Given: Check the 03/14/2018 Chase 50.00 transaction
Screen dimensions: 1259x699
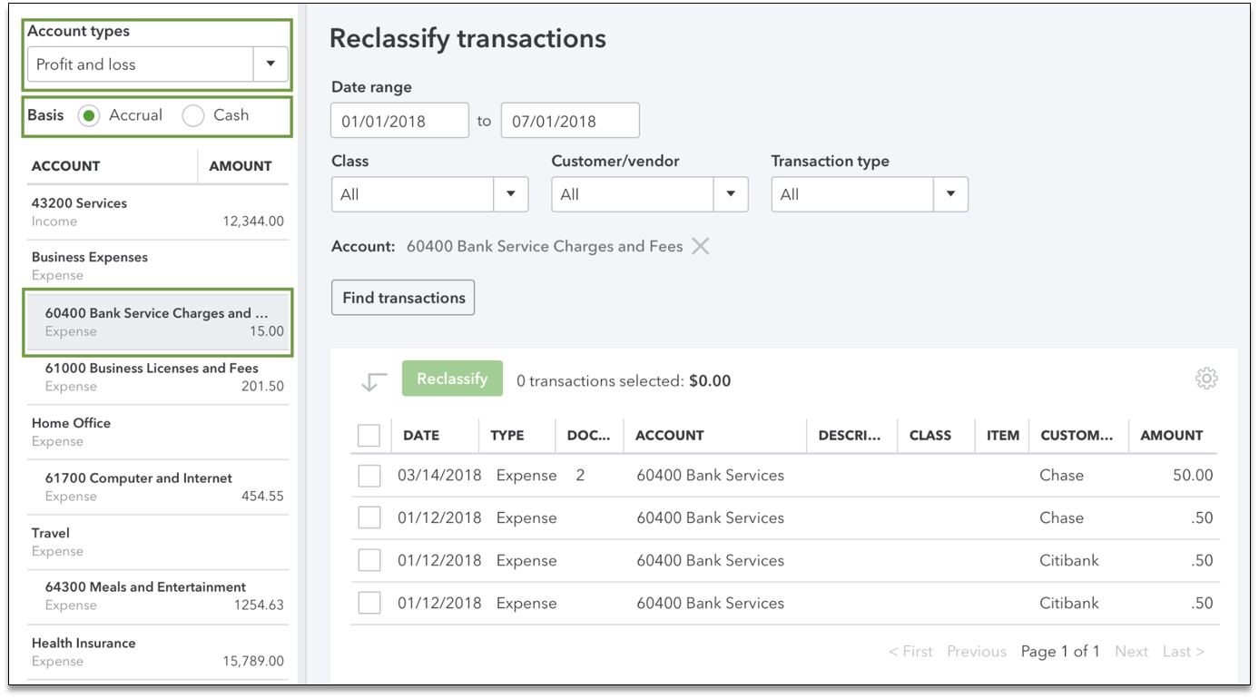Looking at the screenshot, I should (x=369, y=476).
